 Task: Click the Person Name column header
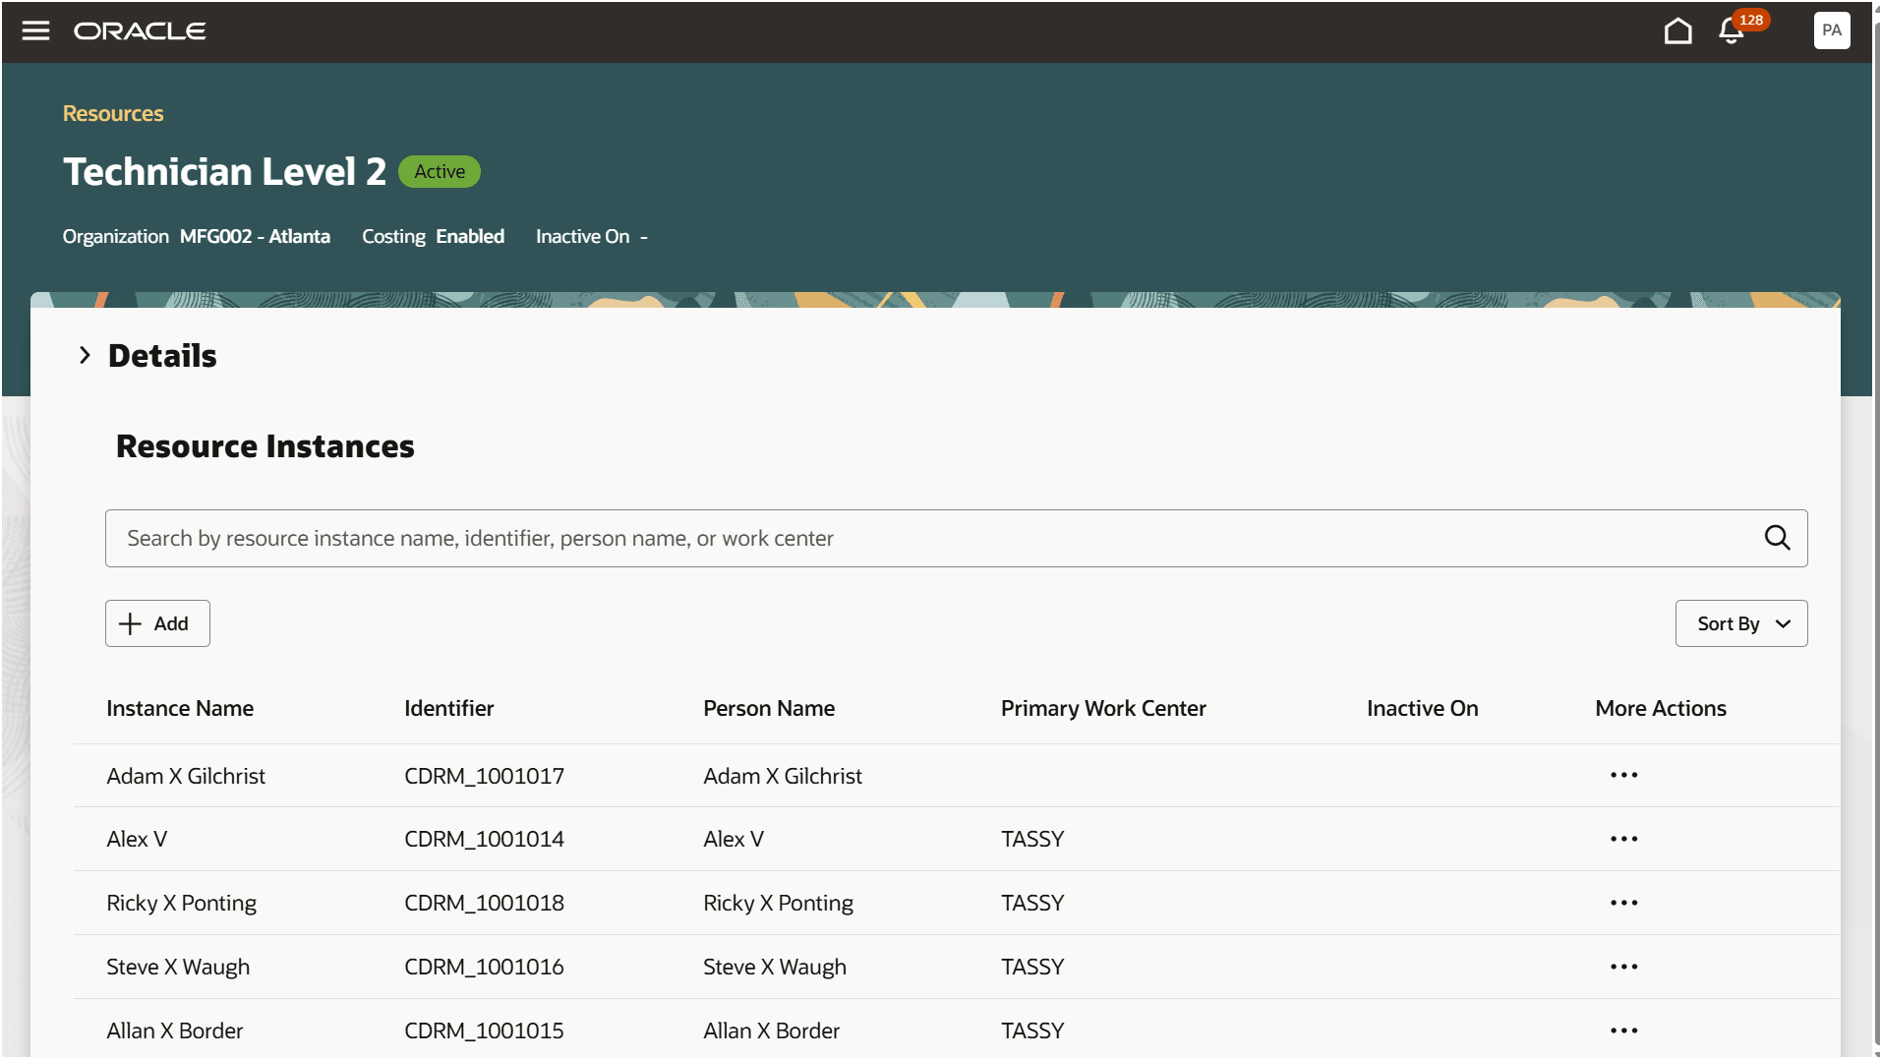[x=769, y=708]
